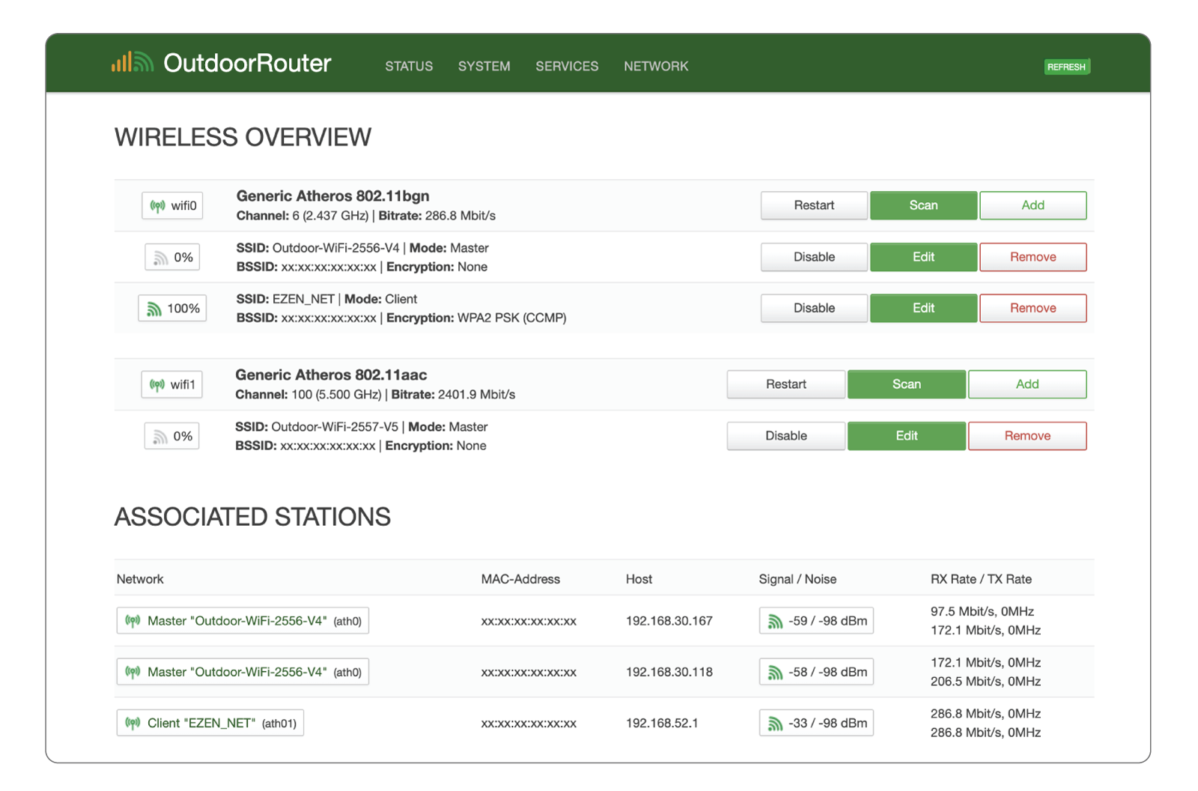Open the SERVICES menu

pyautogui.click(x=567, y=67)
